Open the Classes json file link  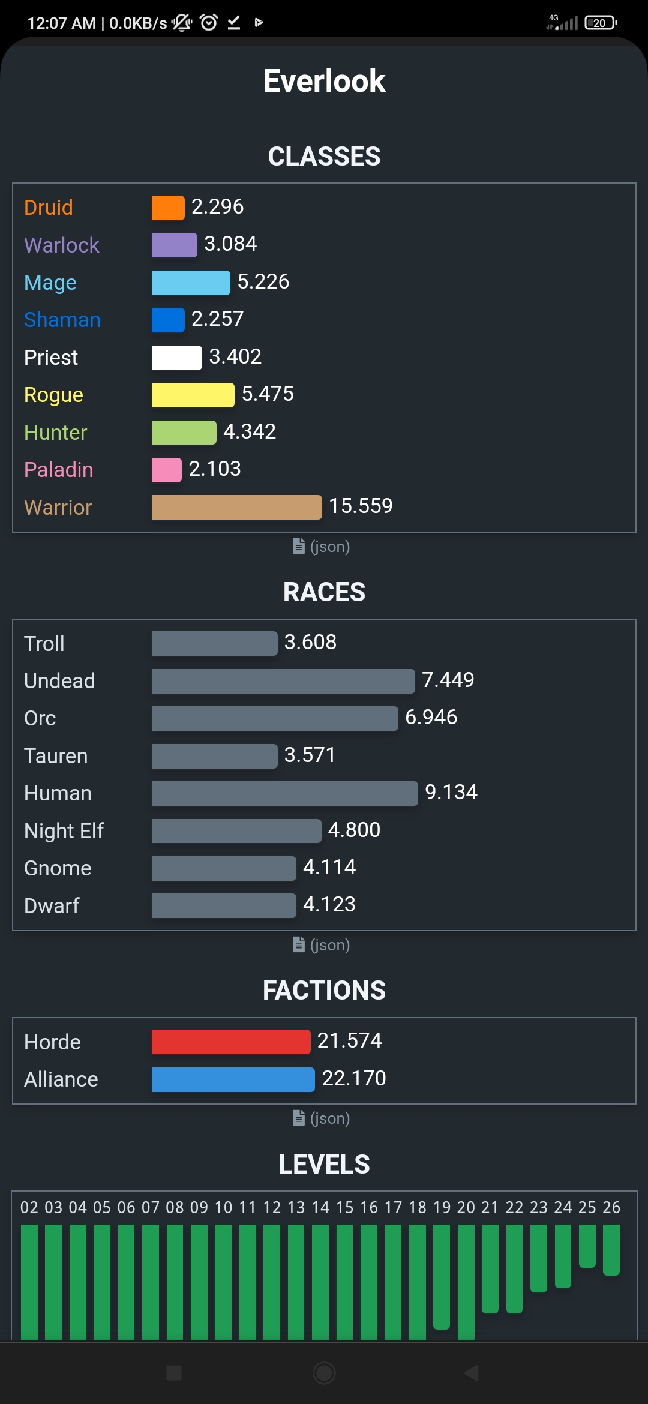pyautogui.click(x=322, y=546)
